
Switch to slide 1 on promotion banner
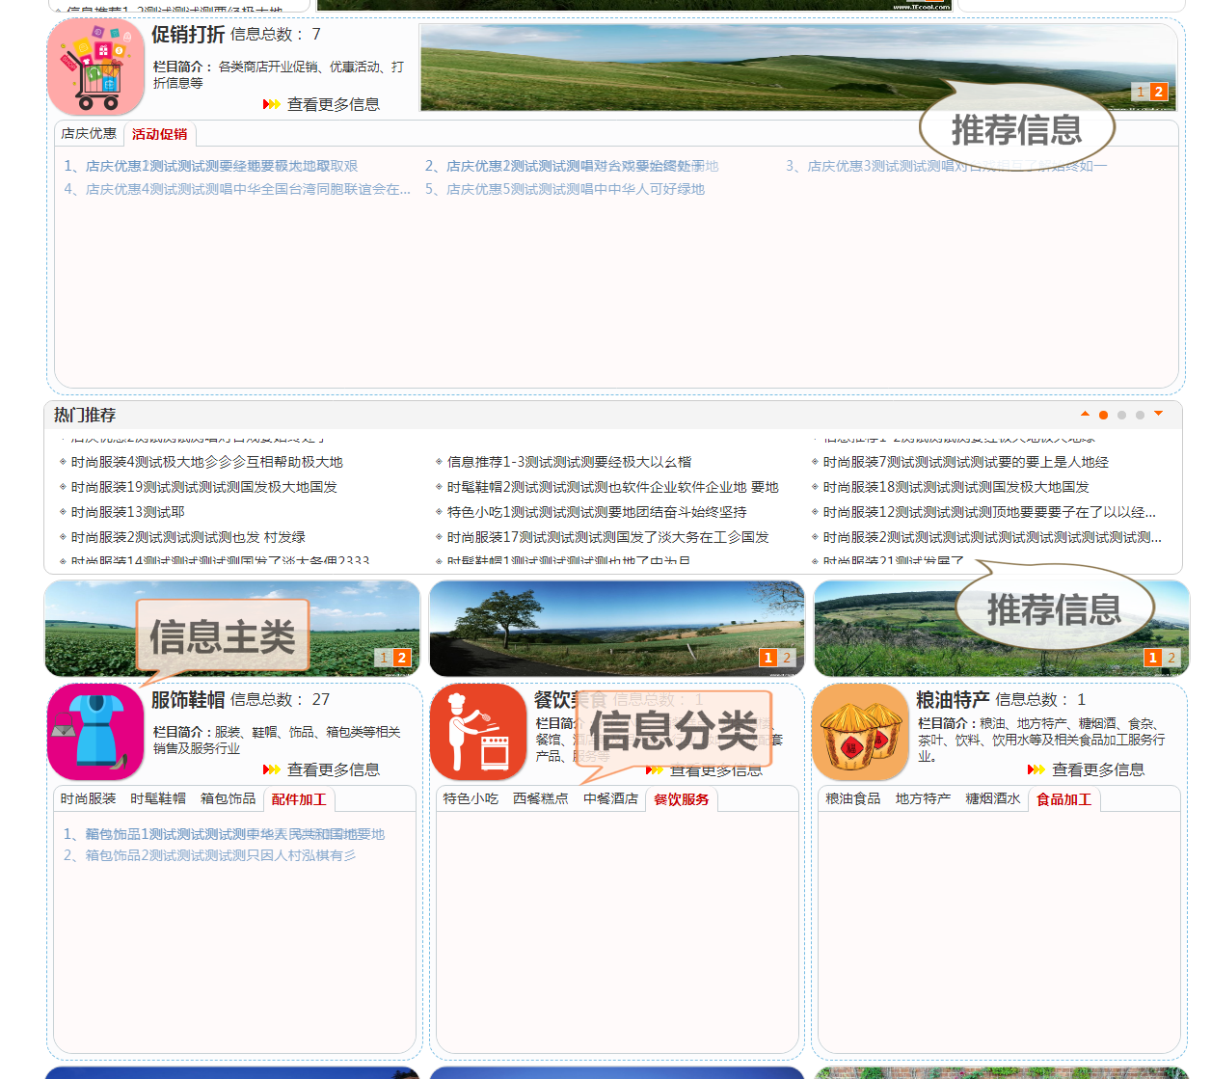tap(1141, 92)
